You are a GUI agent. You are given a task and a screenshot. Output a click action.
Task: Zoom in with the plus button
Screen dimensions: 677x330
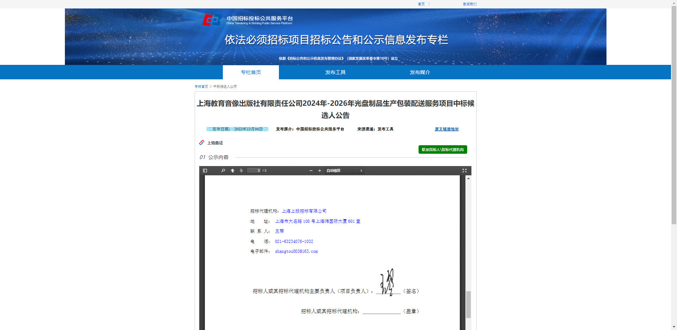click(x=320, y=171)
